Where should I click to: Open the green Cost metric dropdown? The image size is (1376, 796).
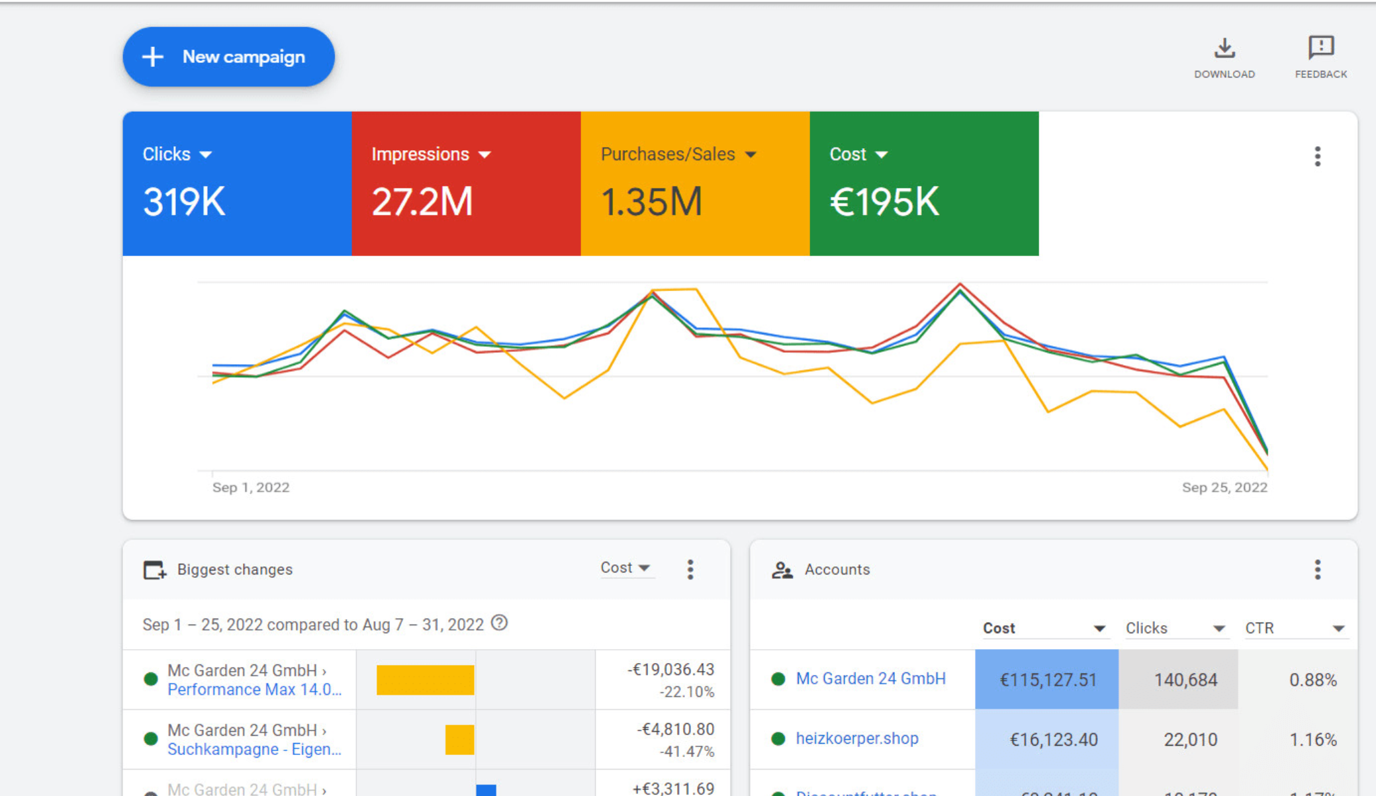click(x=882, y=155)
